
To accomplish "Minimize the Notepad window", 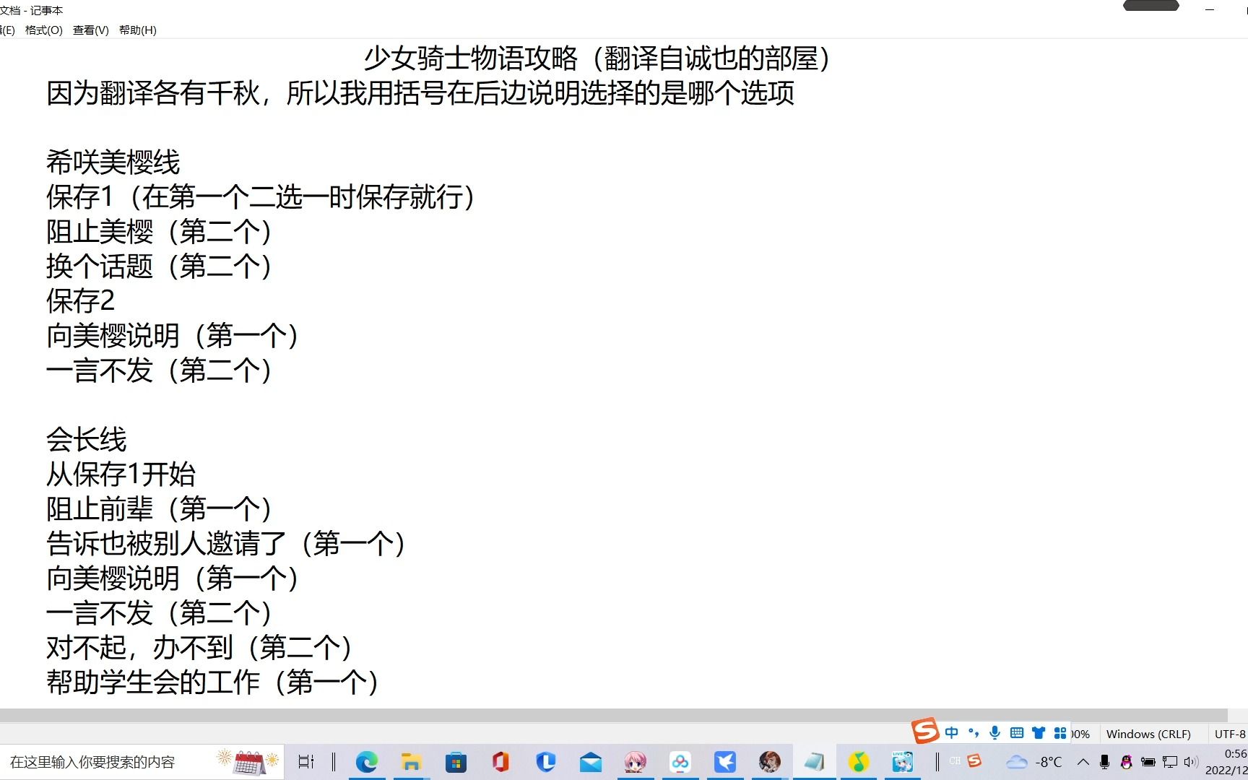I will 1210,9.
